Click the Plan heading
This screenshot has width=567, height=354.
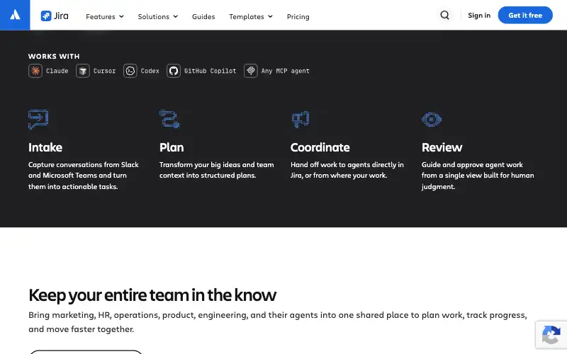(172, 147)
